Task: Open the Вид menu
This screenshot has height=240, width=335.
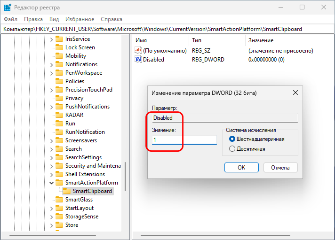Action: tap(54, 19)
